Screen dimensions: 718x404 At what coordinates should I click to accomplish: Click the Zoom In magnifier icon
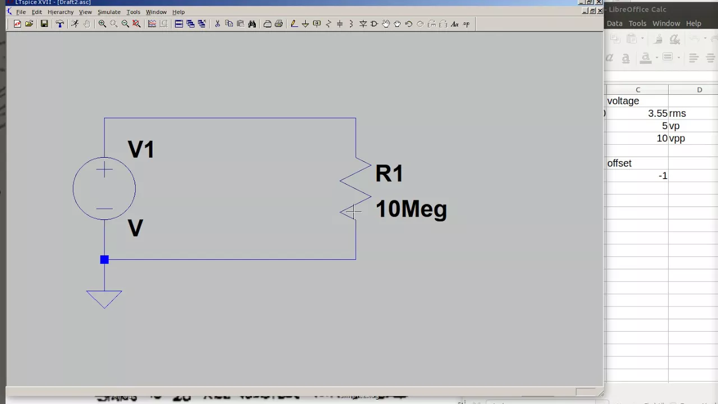pos(102,24)
